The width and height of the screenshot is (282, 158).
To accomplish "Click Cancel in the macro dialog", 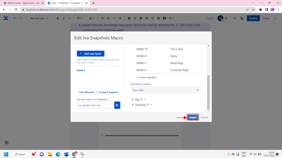I will tap(204, 117).
